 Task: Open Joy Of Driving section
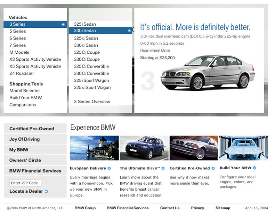(35, 139)
